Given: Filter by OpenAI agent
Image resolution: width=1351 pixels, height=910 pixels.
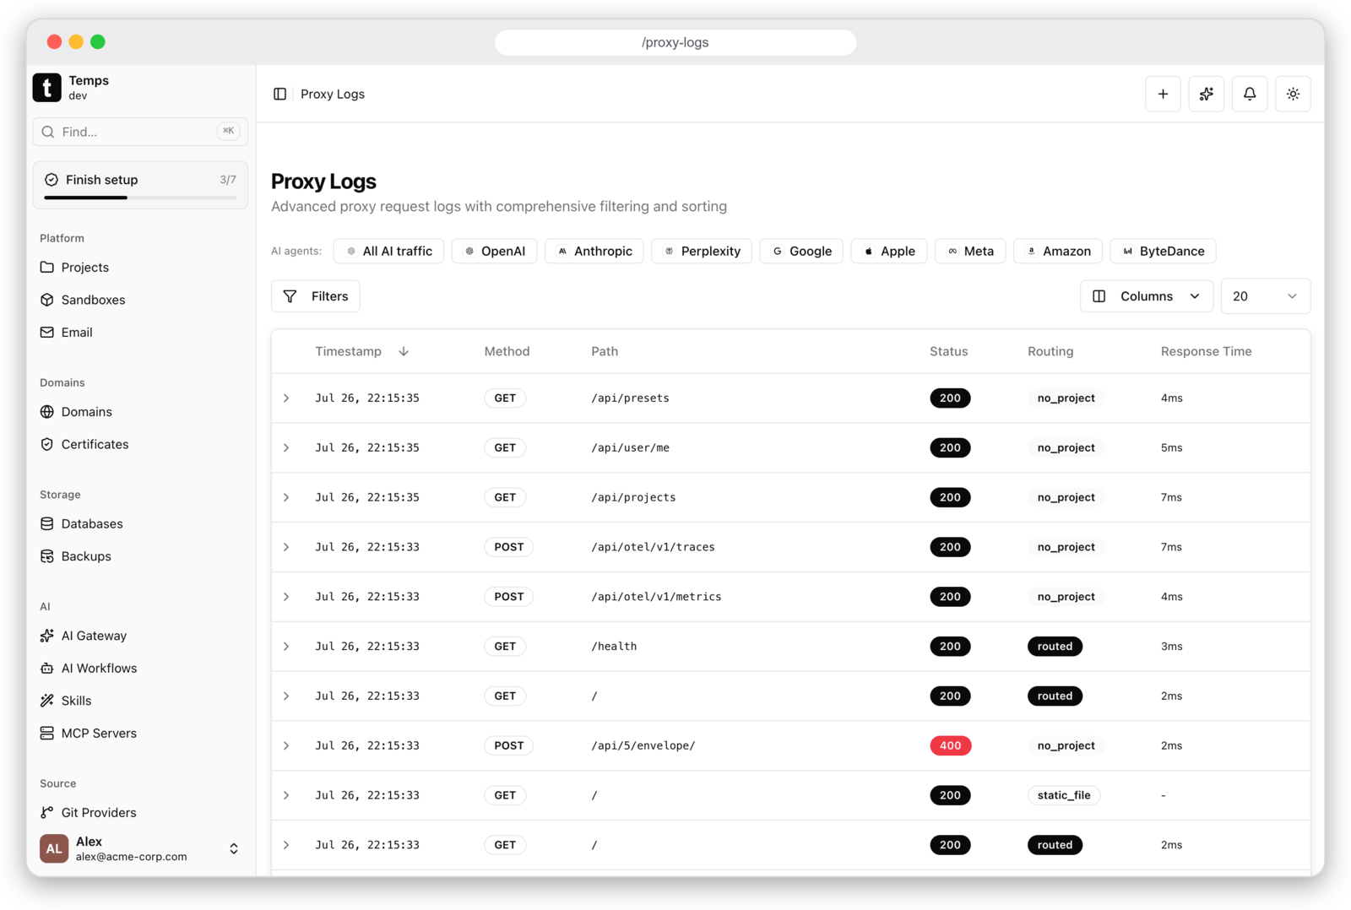Looking at the screenshot, I should tap(494, 251).
